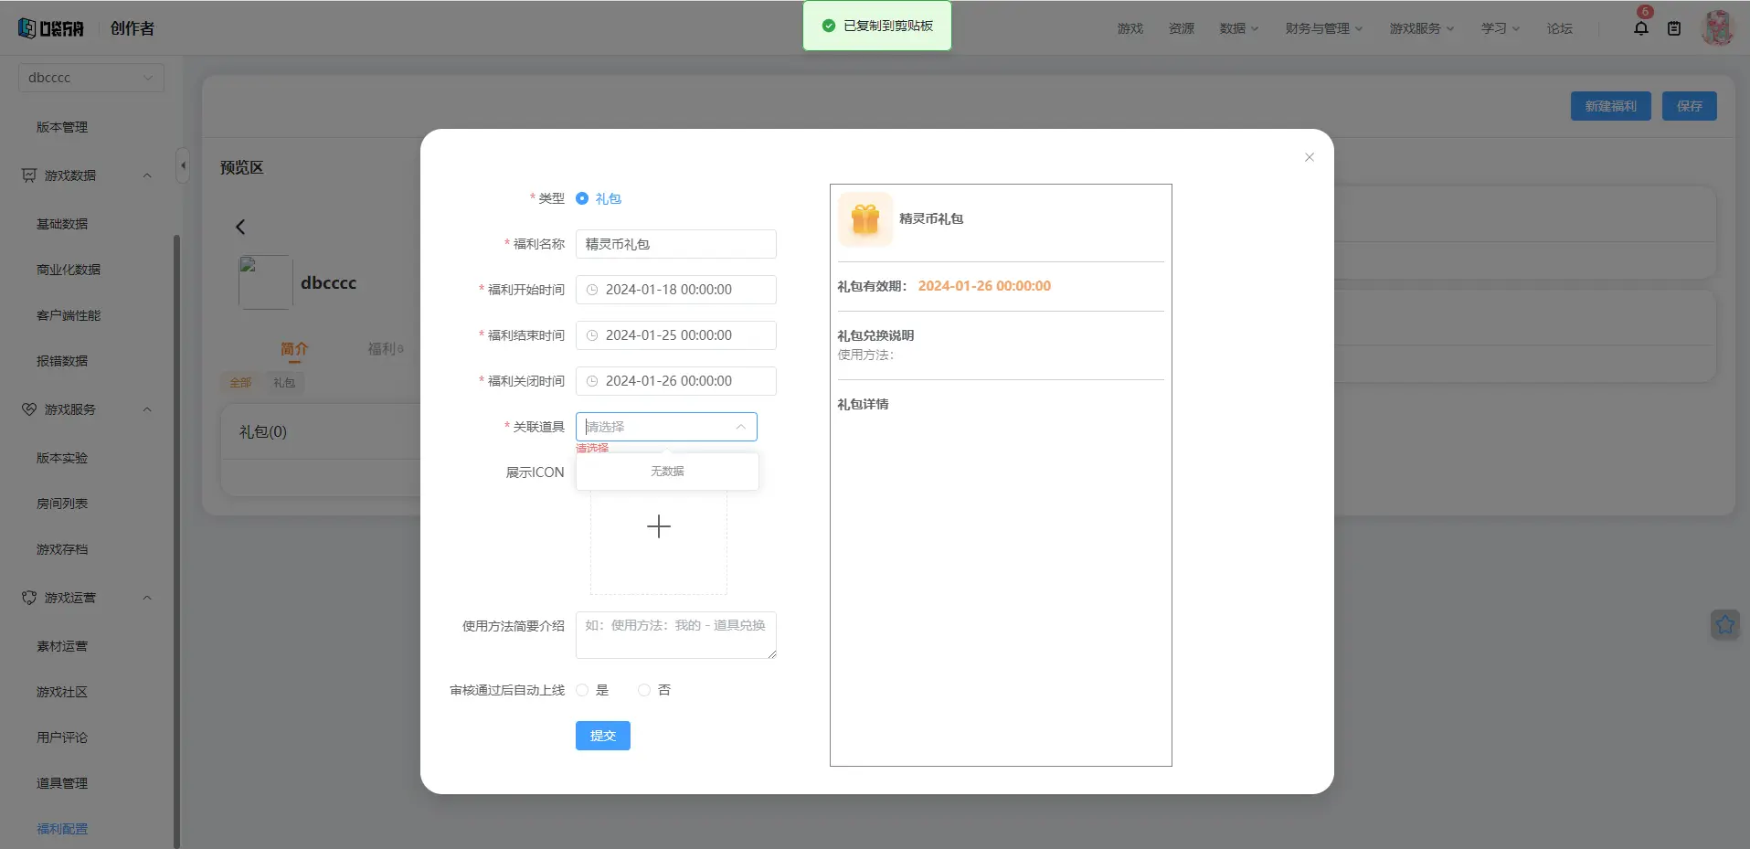Image resolution: width=1750 pixels, height=849 pixels.
Task: Click the logo in the top-left corner
Action: (x=51, y=28)
